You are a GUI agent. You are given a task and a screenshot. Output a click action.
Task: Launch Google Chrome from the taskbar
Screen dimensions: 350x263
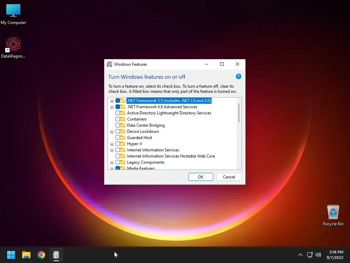[41, 255]
